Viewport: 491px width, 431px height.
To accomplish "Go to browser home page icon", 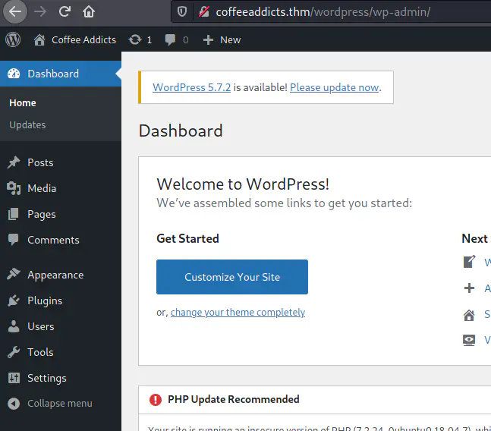I will [89, 11].
